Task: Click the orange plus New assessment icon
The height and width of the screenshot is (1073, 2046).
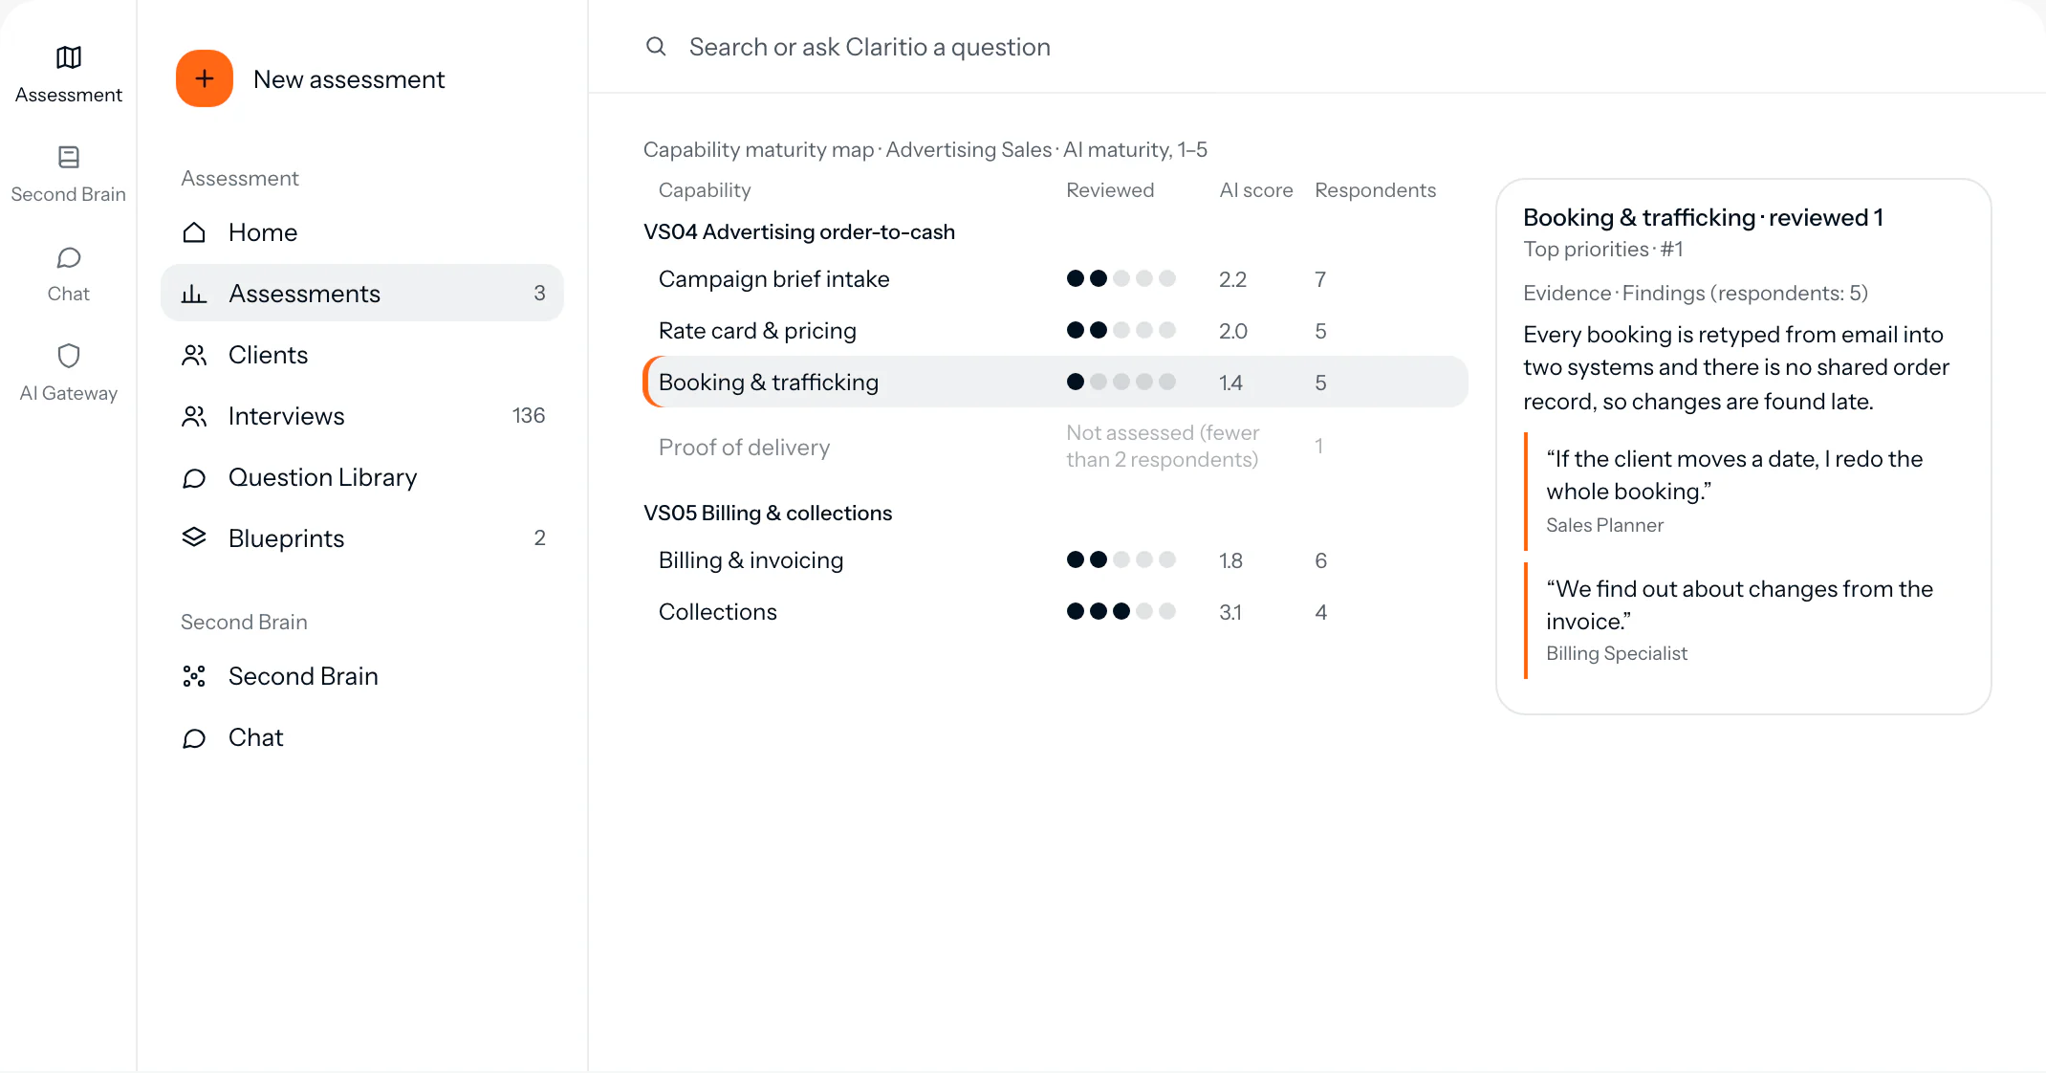Action: 205,78
